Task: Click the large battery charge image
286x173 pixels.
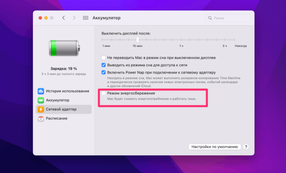Action: click(x=65, y=48)
